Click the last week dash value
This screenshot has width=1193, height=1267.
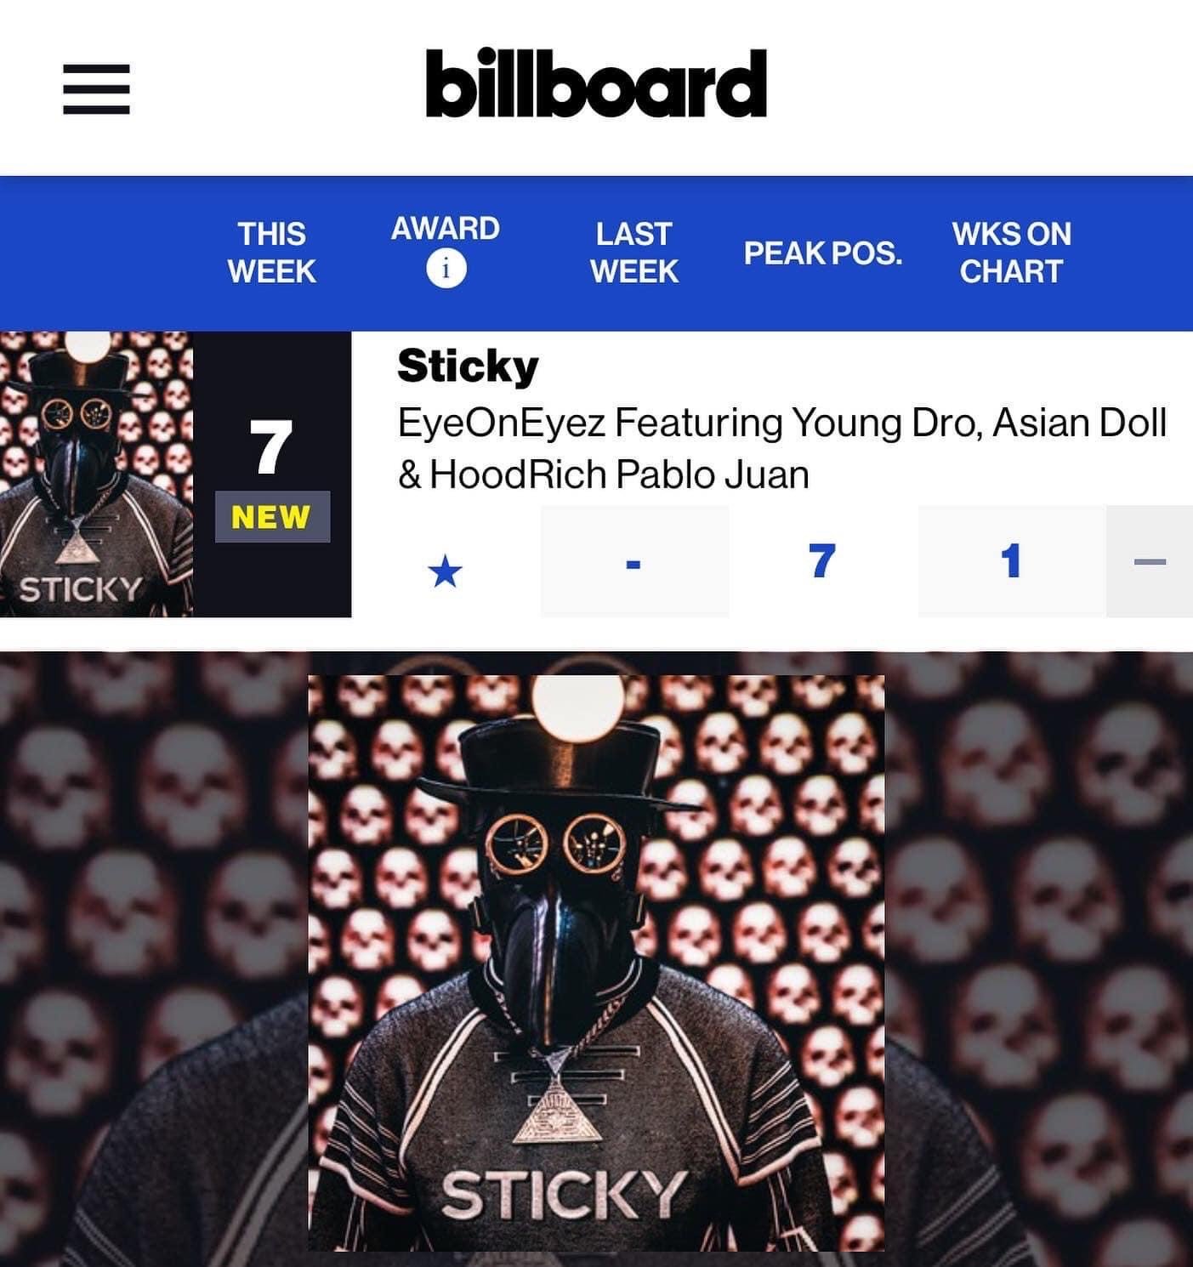634,561
